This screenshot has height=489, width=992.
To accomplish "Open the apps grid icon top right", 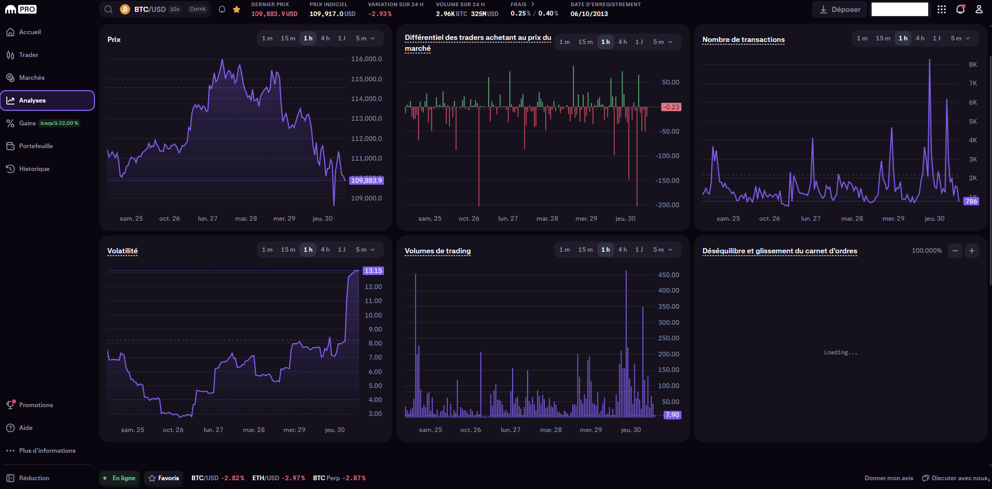I will pyautogui.click(x=942, y=9).
